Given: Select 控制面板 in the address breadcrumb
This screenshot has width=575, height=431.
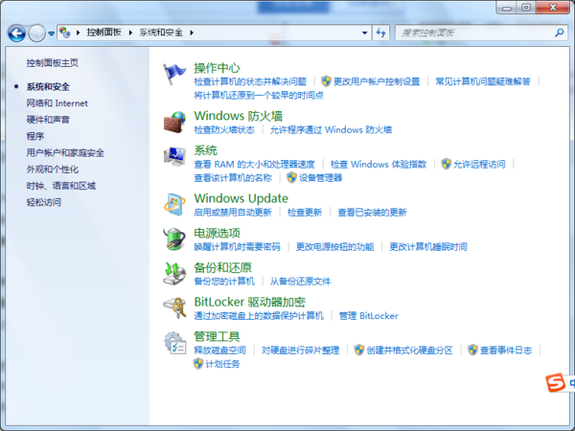Looking at the screenshot, I should tap(103, 33).
